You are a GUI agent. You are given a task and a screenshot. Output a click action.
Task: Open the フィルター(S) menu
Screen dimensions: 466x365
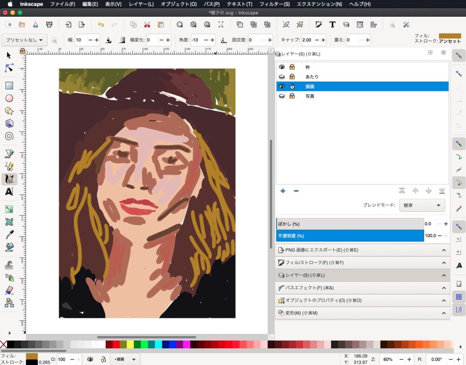(x=274, y=4)
